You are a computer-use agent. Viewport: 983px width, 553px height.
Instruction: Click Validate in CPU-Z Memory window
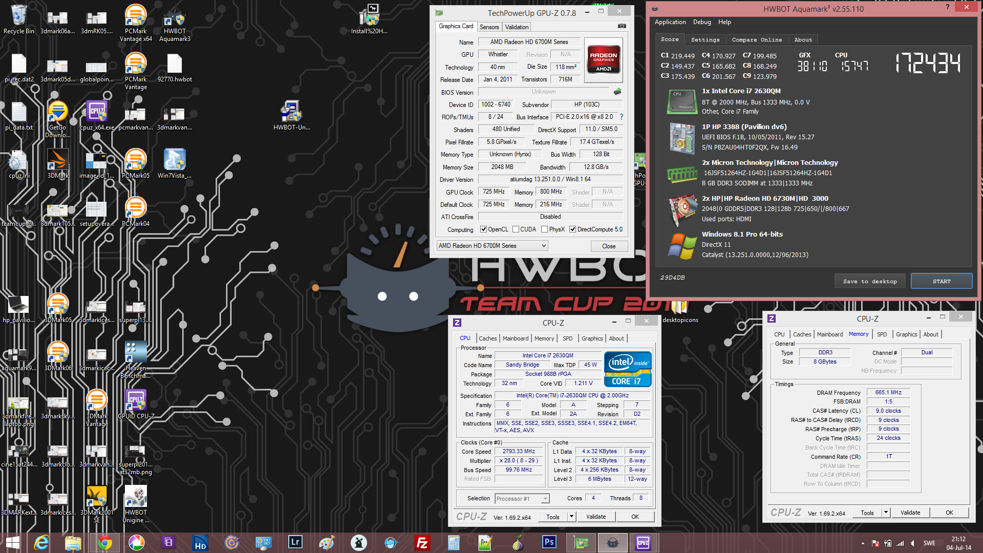click(x=910, y=513)
